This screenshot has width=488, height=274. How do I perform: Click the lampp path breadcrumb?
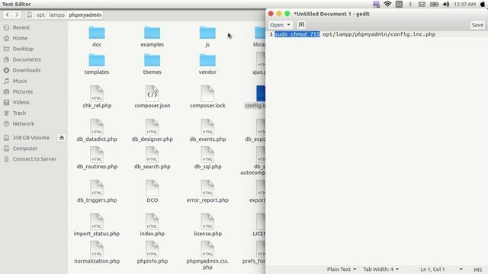coord(56,14)
